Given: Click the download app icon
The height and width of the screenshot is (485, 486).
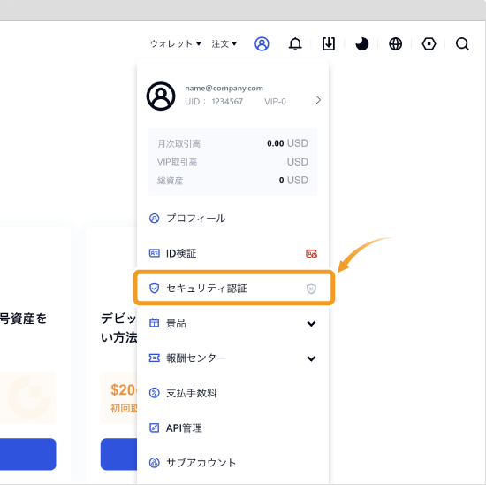Looking at the screenshot, I should coord(329,43).
